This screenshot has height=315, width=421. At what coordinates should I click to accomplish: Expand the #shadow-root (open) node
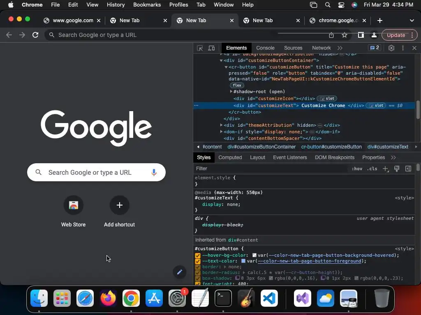coord(231,91)
